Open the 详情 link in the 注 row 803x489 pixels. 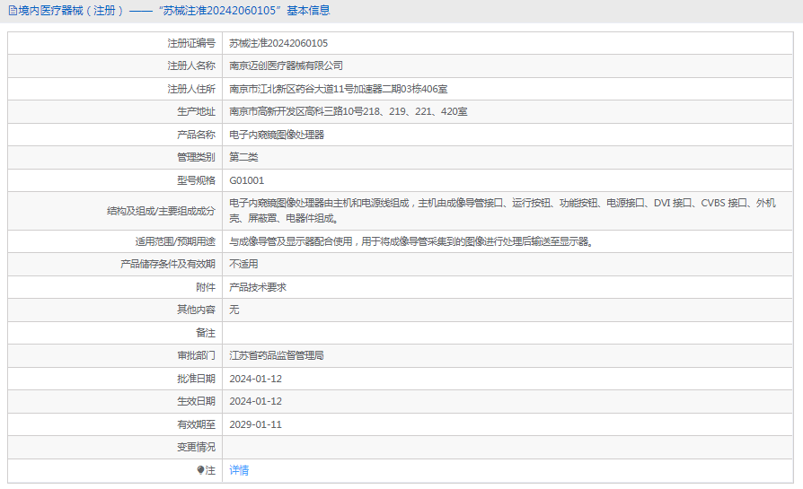pos(239,470)
